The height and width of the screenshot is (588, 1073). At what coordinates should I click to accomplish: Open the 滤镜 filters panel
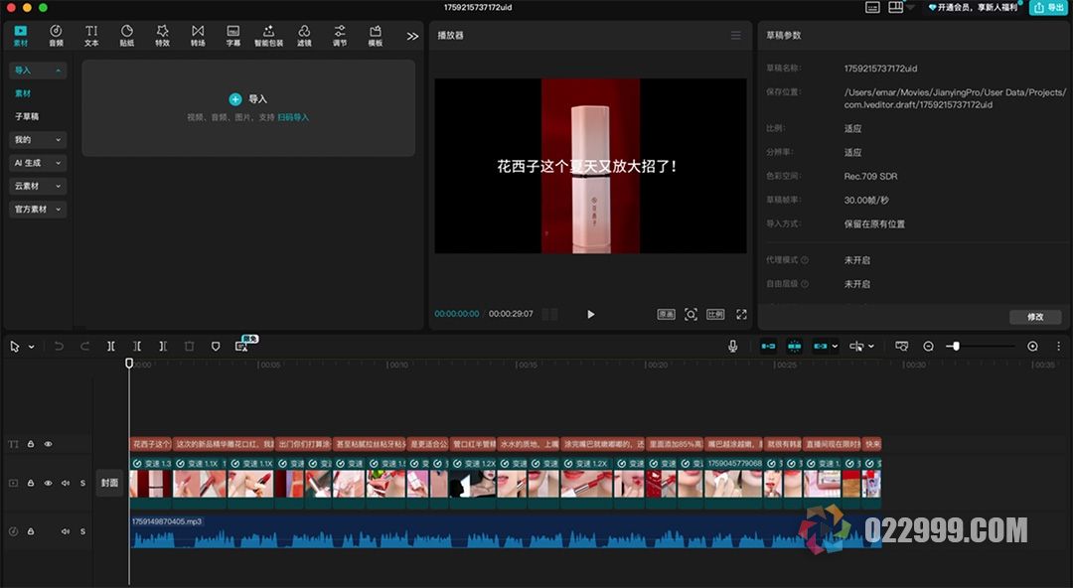[305, 36]
